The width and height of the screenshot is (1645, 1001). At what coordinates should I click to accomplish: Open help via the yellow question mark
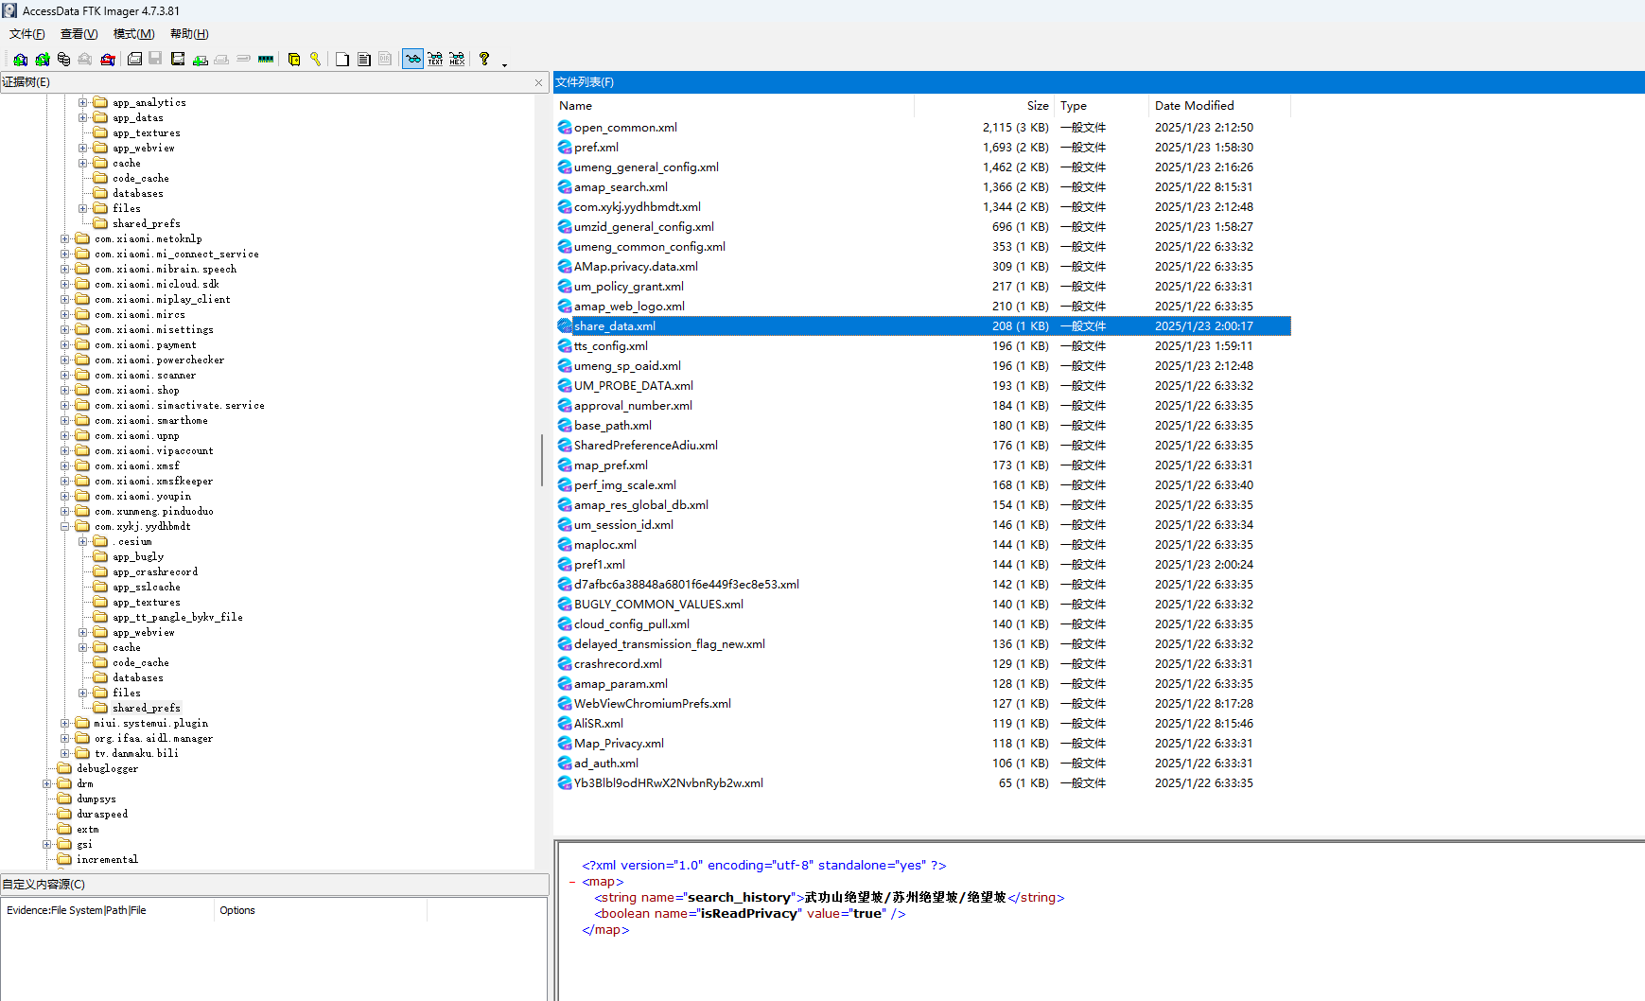tap(483, 60)
